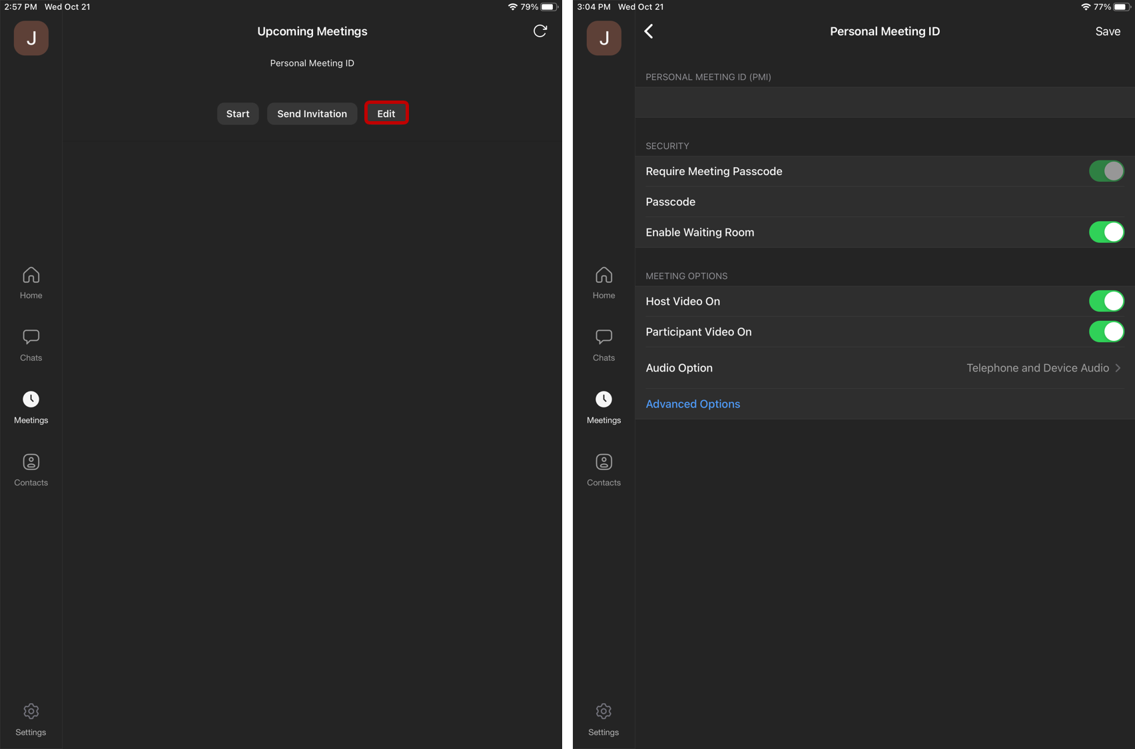This screenshot has height=749, width=1135.
Task: Select the Personal Meeting ID input field
Action: 885,103
